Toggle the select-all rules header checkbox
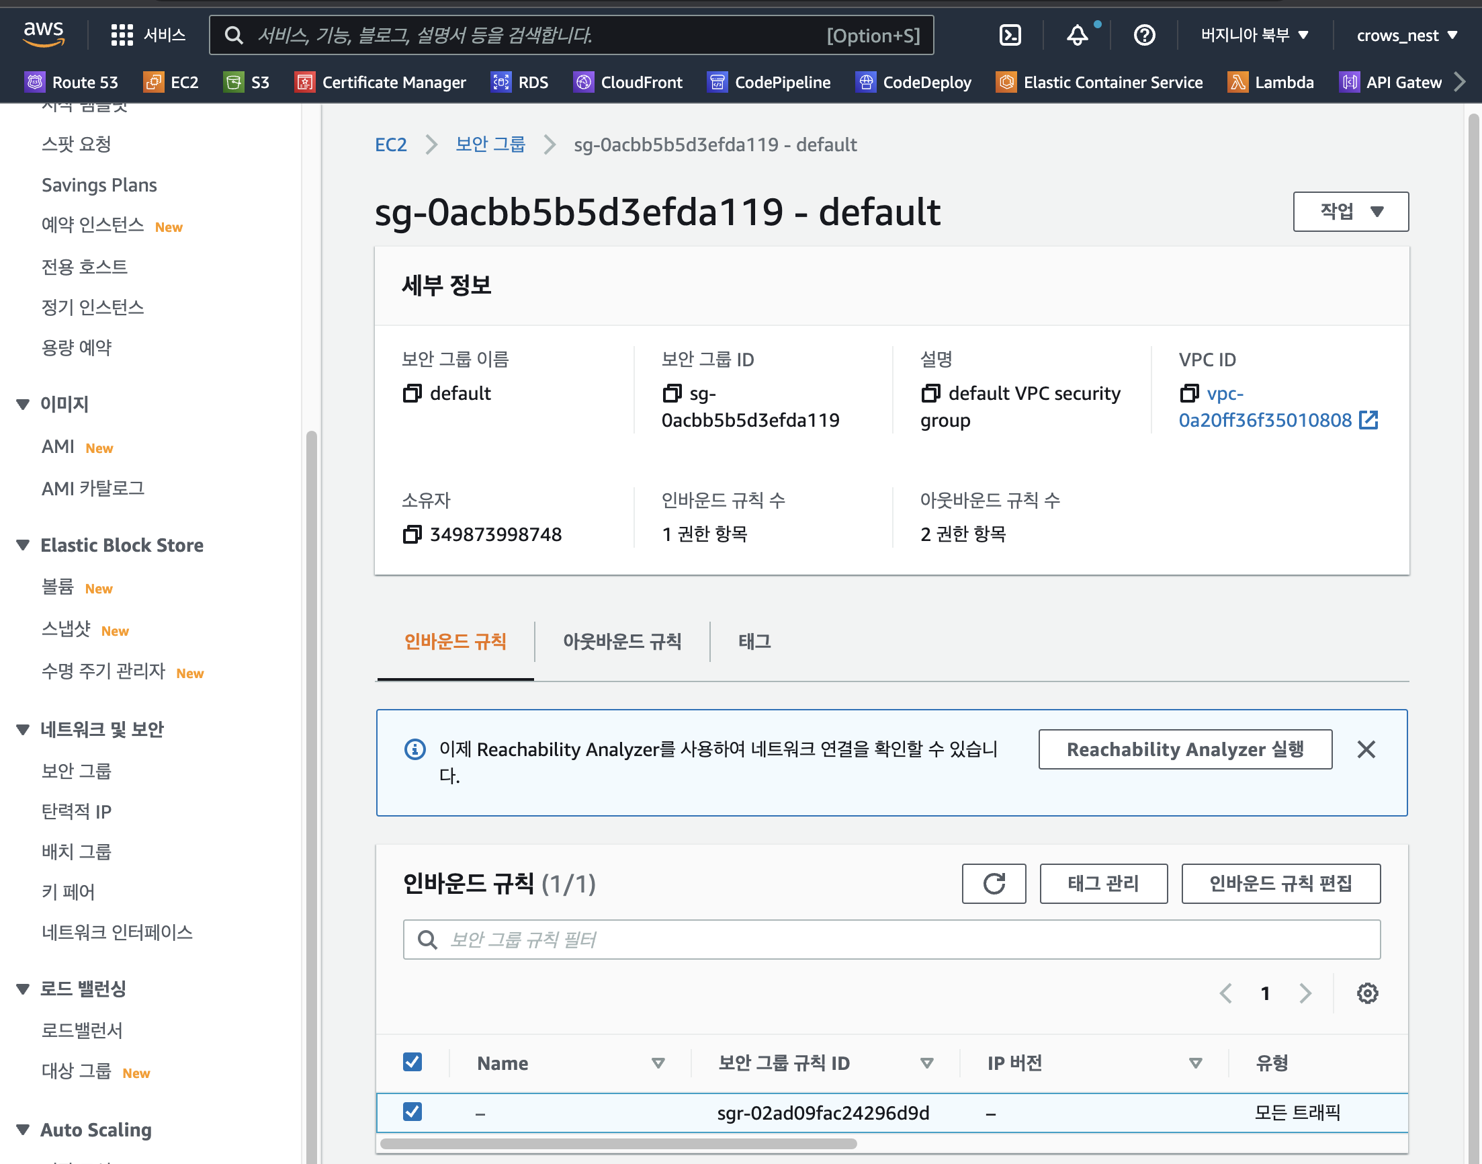Screen dimensions: 1482x1164 (412, 1062)
